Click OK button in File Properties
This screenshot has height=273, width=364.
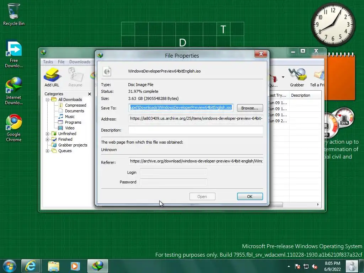click(250, 196)
